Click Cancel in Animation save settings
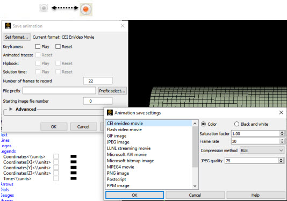287x201 pixels. [x=195, y=195]
